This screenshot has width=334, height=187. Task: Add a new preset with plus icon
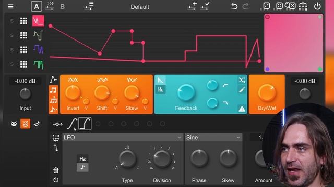[x=192, y=6]
